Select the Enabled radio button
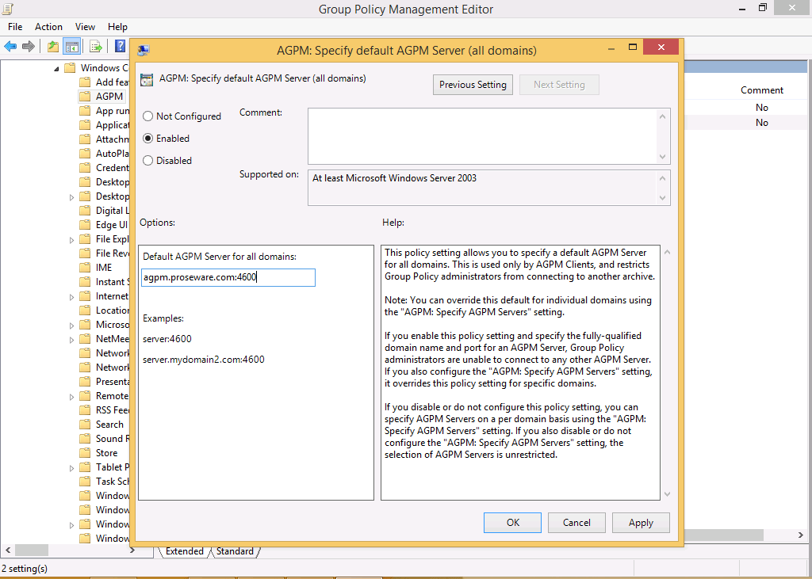 click(147, 139)
